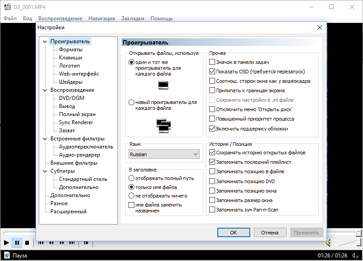Check 'Прилипать к границам экрана'
This screenshot has width=363, height=261.
tap(212, 90)
